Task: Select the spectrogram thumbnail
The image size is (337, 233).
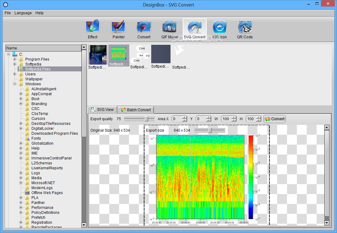Action: 119,54
